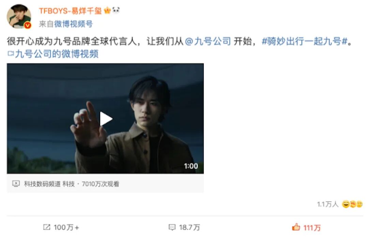Open TFBOYS-易烊千玺 profile via username

[x=70, y=11]
